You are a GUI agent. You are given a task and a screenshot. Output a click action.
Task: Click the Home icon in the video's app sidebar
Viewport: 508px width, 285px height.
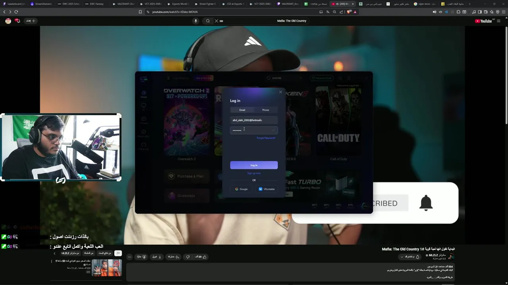[143, 94]
